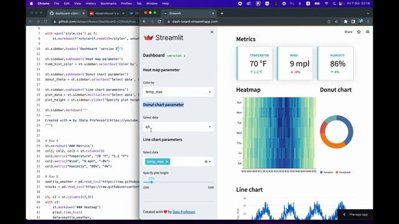Open the Chrome extensions puzzle icon
The height and width of the screenshot is (224, 399).
tap(345, 22)
